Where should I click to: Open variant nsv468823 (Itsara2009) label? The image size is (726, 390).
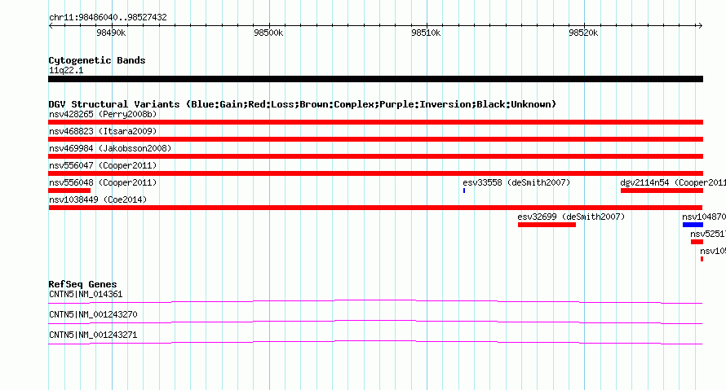[103, 131]
